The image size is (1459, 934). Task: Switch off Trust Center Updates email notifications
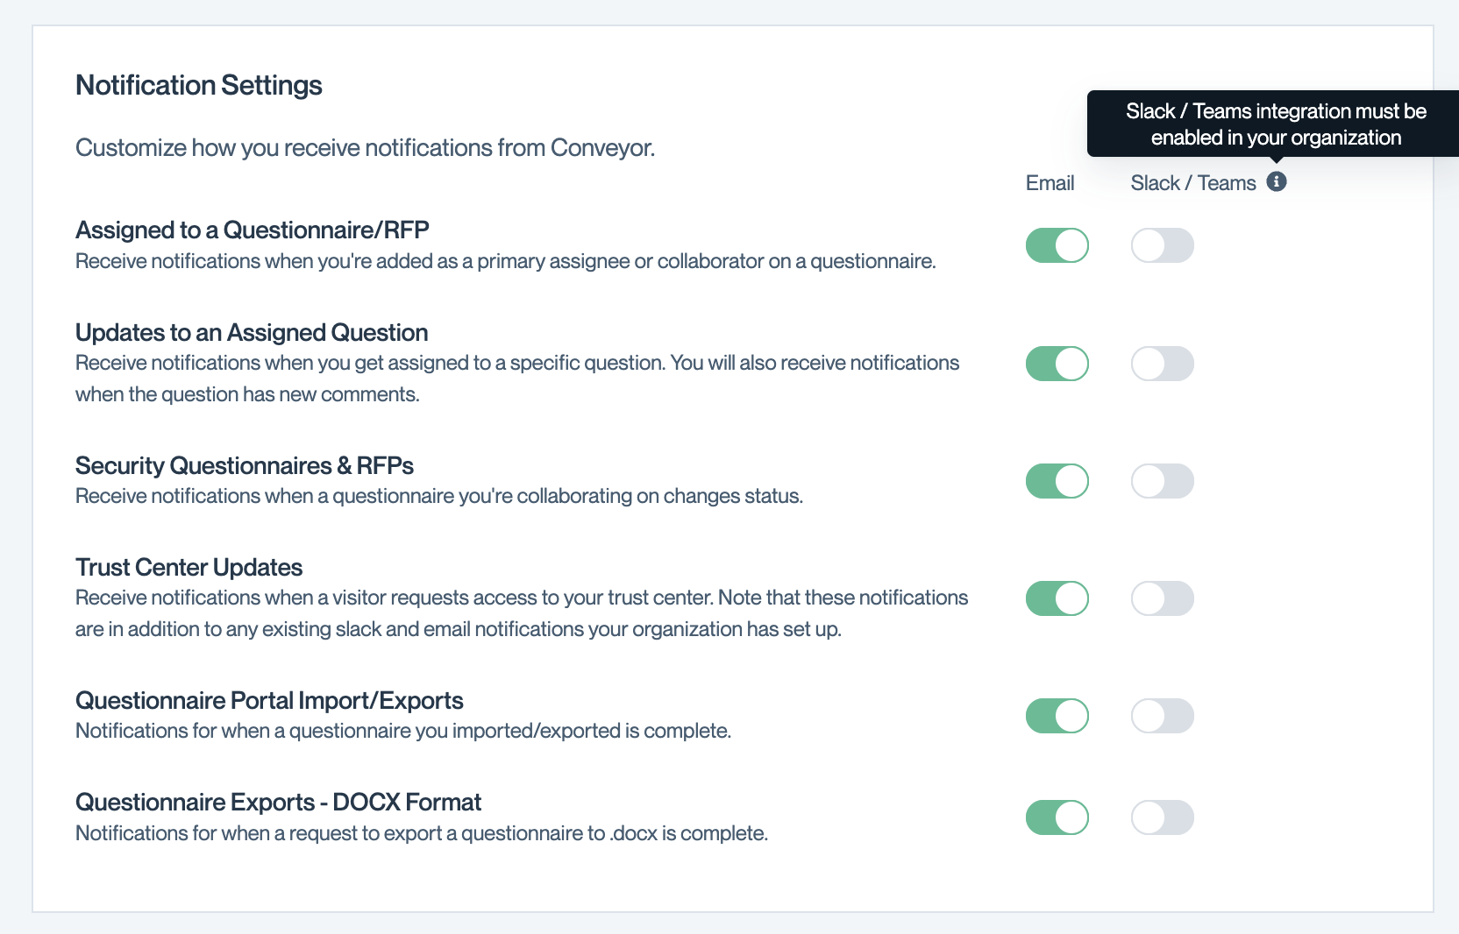1057,598
